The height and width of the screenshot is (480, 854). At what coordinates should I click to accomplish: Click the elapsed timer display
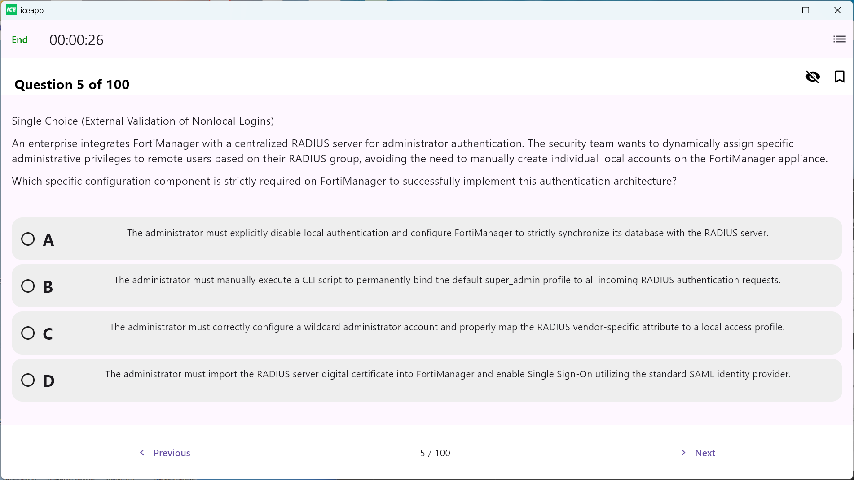[x=76, y=40]
